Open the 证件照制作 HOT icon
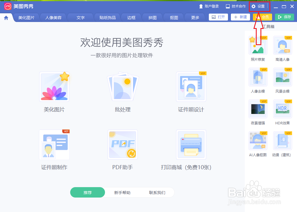This screenshot has height=212, width=297. coord(54,145)
